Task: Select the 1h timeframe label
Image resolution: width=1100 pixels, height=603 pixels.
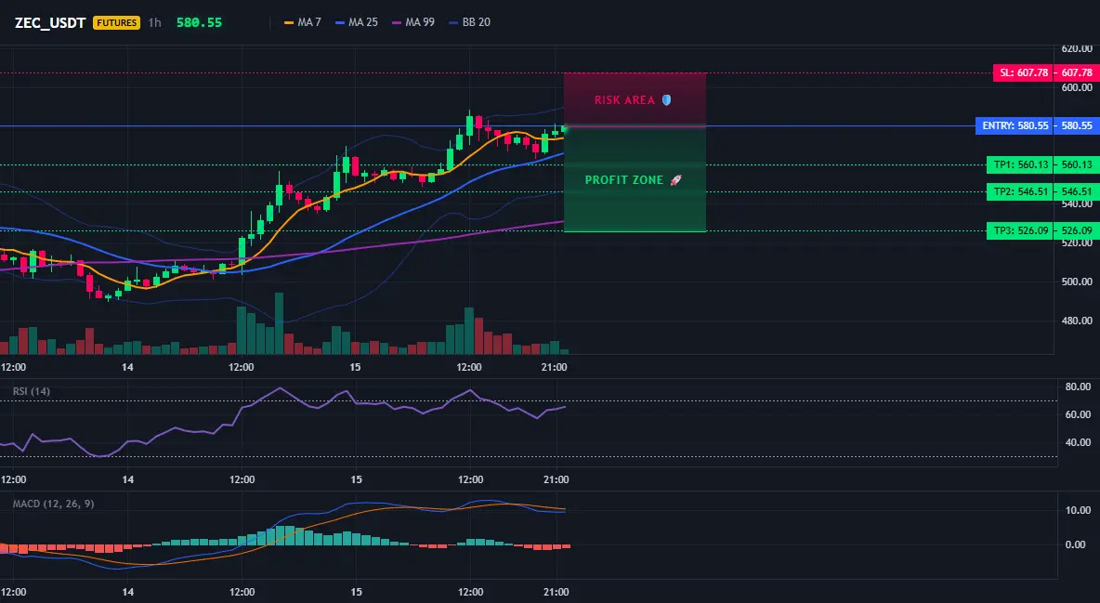Action: [x=154, y=22]
